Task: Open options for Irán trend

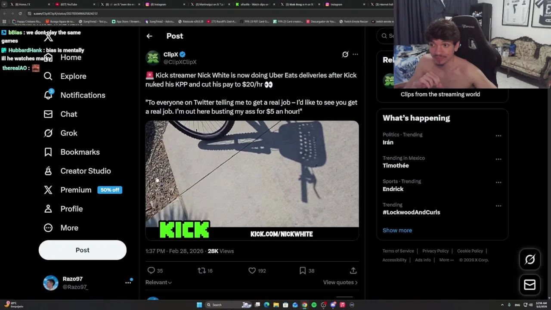Action: click(498, 136)
